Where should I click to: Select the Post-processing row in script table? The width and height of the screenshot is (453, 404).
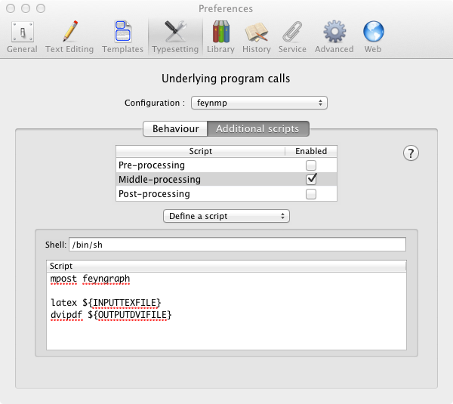(200, 194)
